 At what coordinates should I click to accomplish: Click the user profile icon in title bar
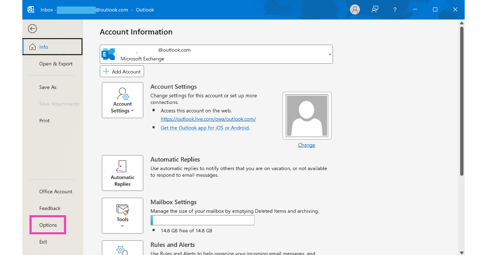[355, 10]
